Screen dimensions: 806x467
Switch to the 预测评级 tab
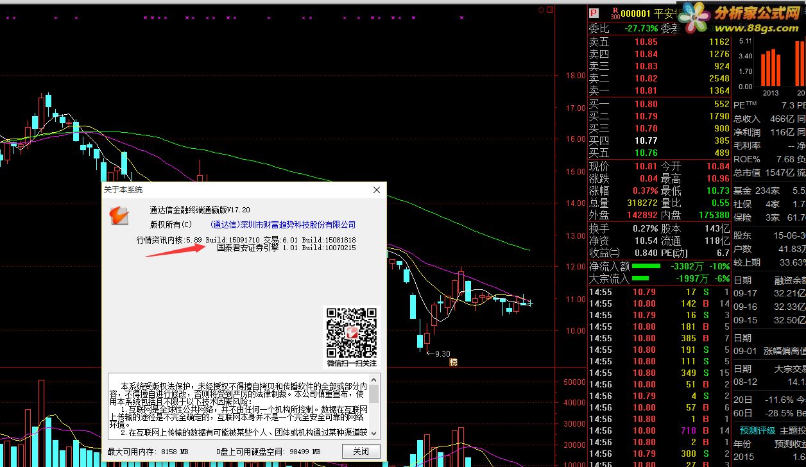pyautogui.click(x=757, y=430)
